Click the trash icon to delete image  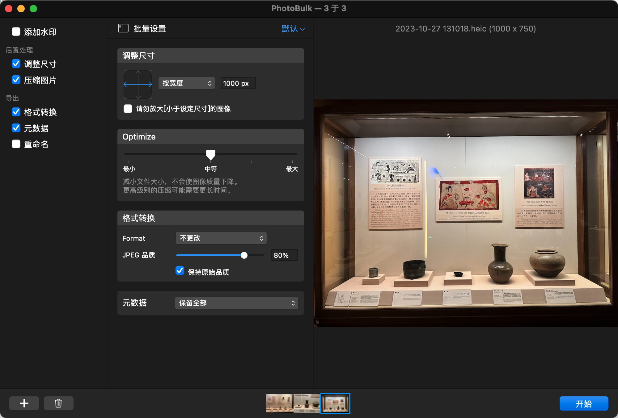point(58,403)
